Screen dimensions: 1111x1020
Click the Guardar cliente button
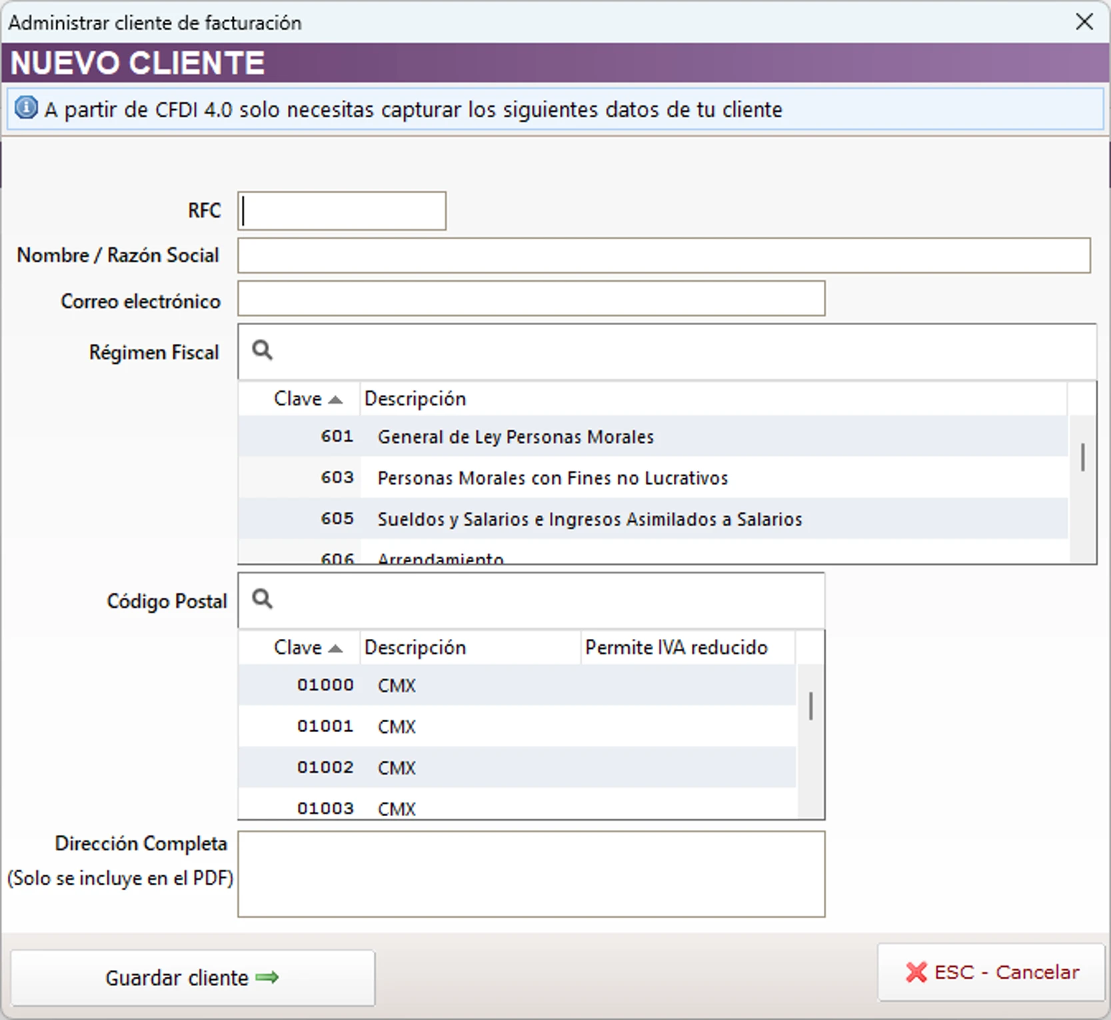pos(193,977)
